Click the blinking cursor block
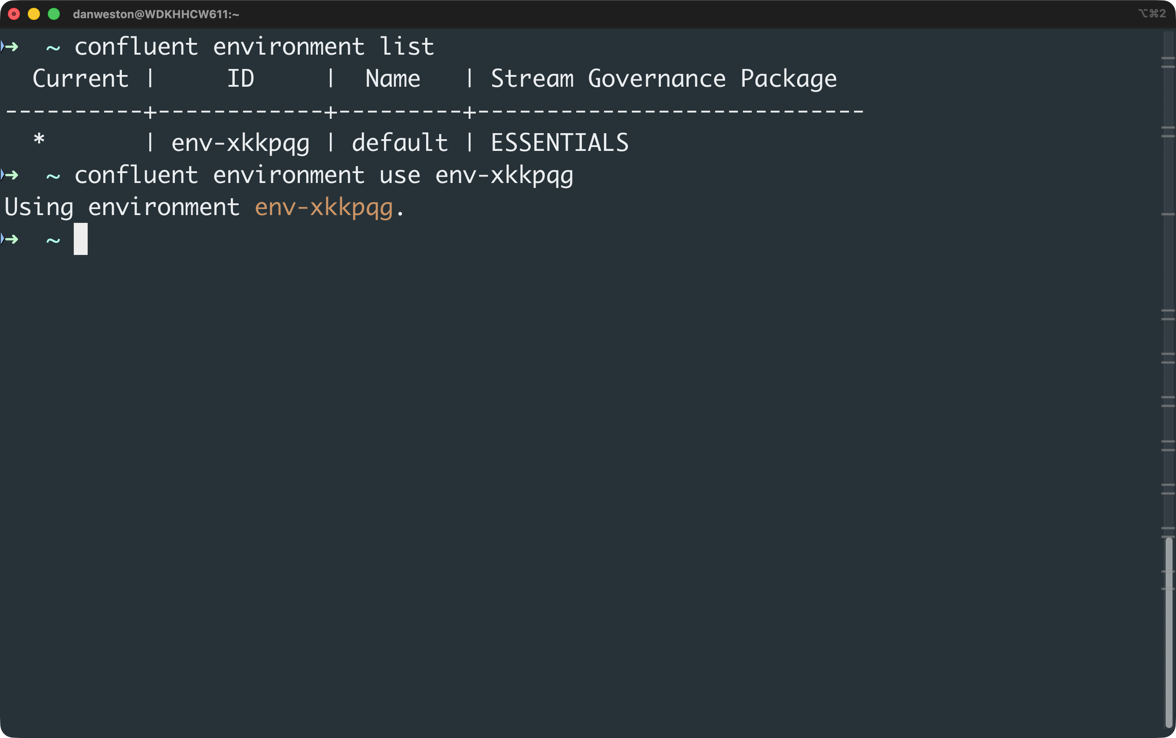Image resolution: width=1176 pixels, height=738 pixels. tap(80, 240)
